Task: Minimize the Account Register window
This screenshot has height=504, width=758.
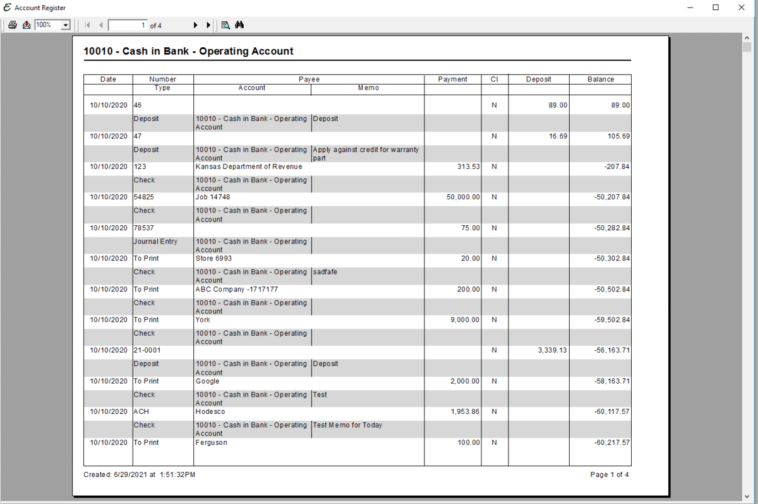Action: pyautogui.click(x=692, y=8)
